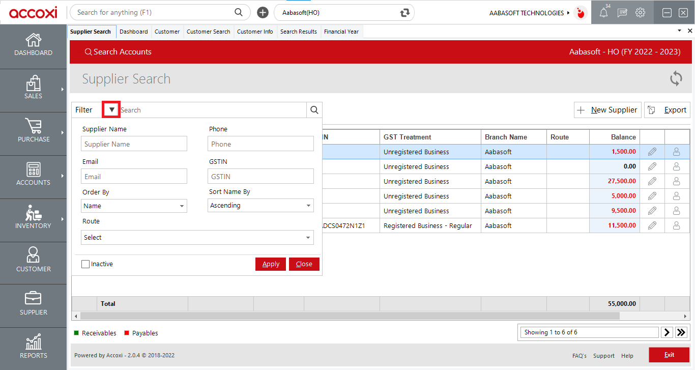Go to next page arrow
The height and width of the screenshot is (370, 695).
point(667,332)
